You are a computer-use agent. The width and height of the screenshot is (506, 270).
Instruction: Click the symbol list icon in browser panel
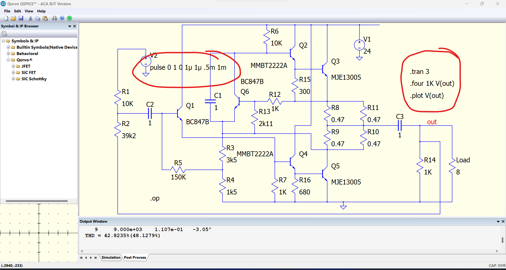[x=4, y=34]
